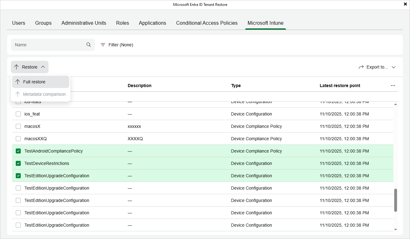The width and height of the screenshot is (410, 239).
Task: Click the Export to arrow icon
Action: [361, 67]
